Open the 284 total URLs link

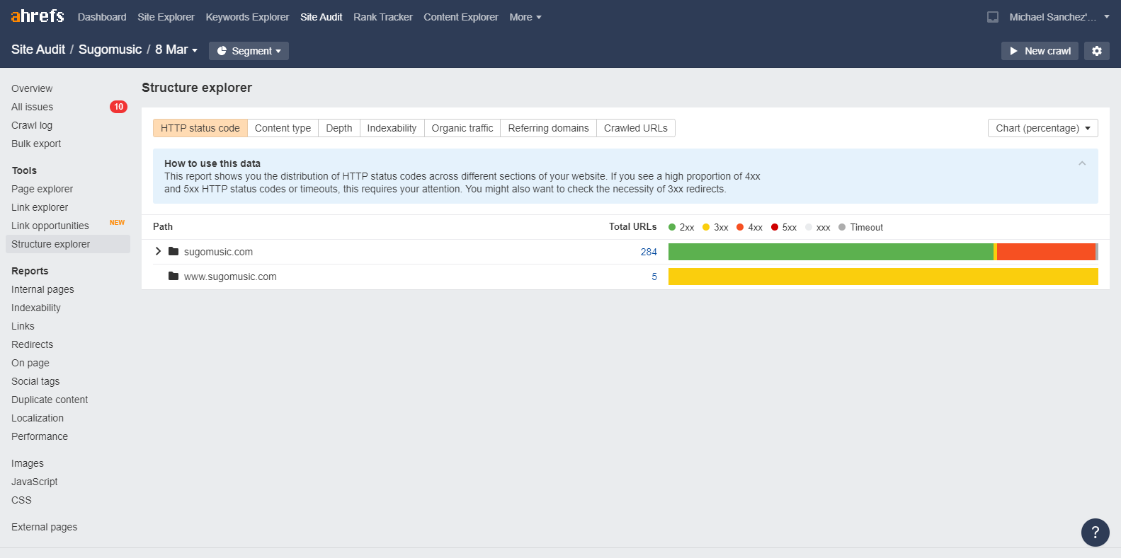tap(649, 252)
